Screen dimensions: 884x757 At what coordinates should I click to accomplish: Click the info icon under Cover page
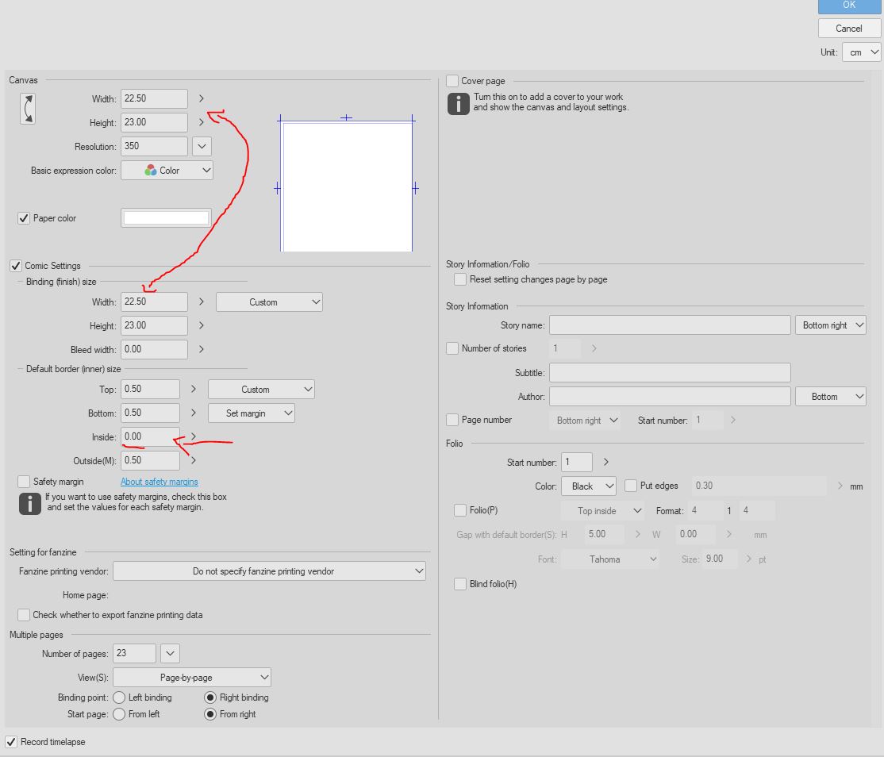(x=459, y=104)
